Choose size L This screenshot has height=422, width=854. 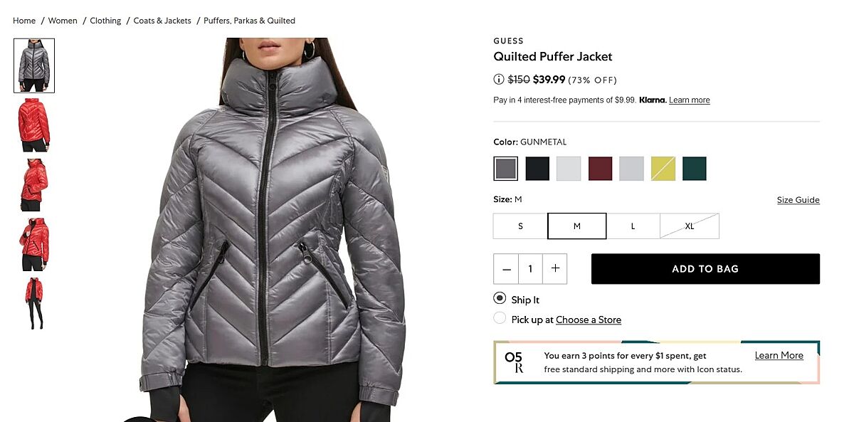tap(633, 226)
